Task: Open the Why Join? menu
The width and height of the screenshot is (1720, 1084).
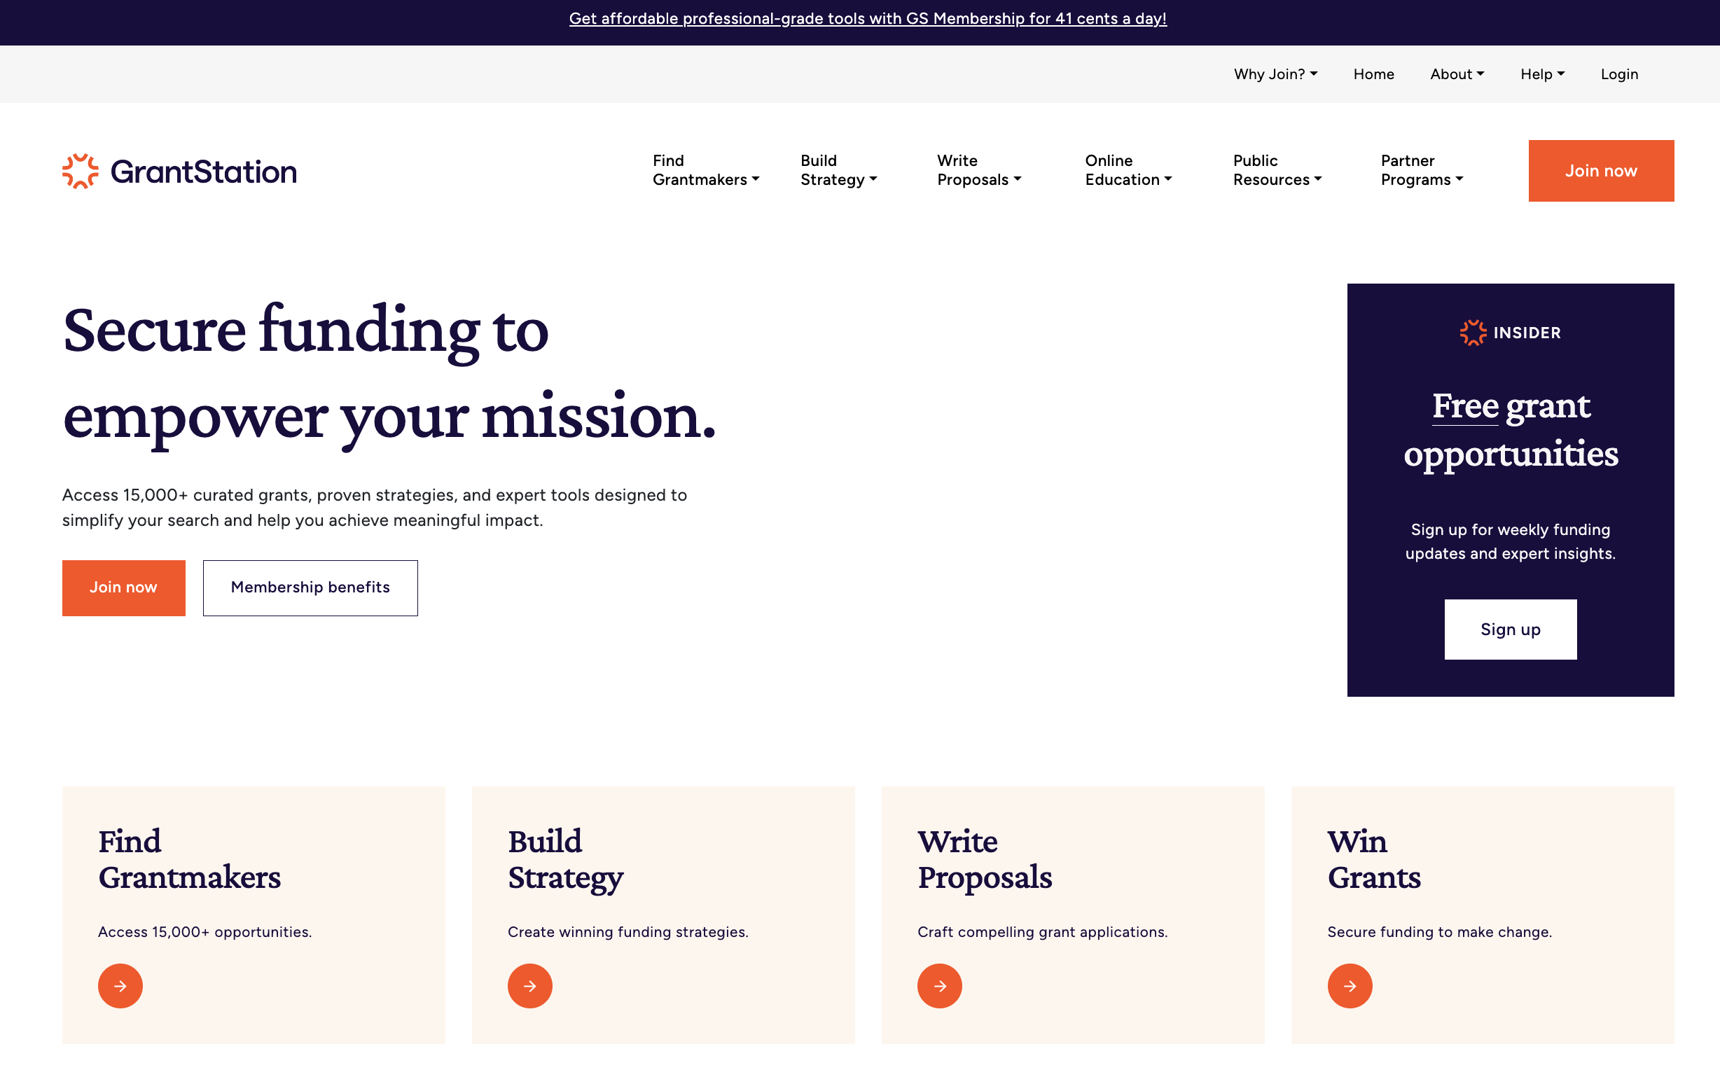Action: [x=1275, y=74]
